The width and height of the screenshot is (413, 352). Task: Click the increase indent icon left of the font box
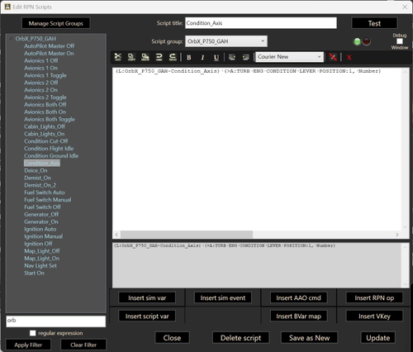[232, 57]
